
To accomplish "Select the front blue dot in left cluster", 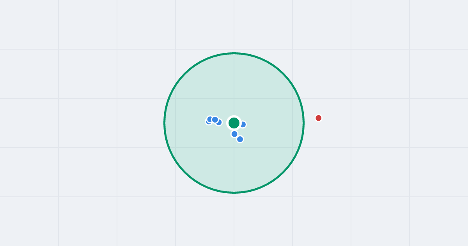I will (215, 119).
